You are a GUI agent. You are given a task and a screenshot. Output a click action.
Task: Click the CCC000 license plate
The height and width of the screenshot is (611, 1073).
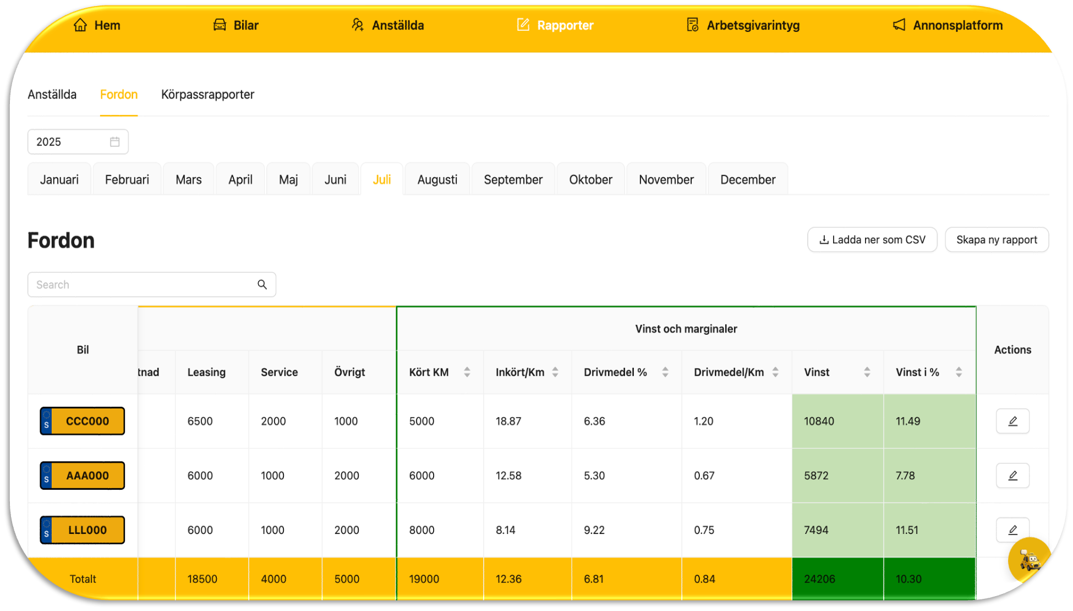tap(82, 421)
